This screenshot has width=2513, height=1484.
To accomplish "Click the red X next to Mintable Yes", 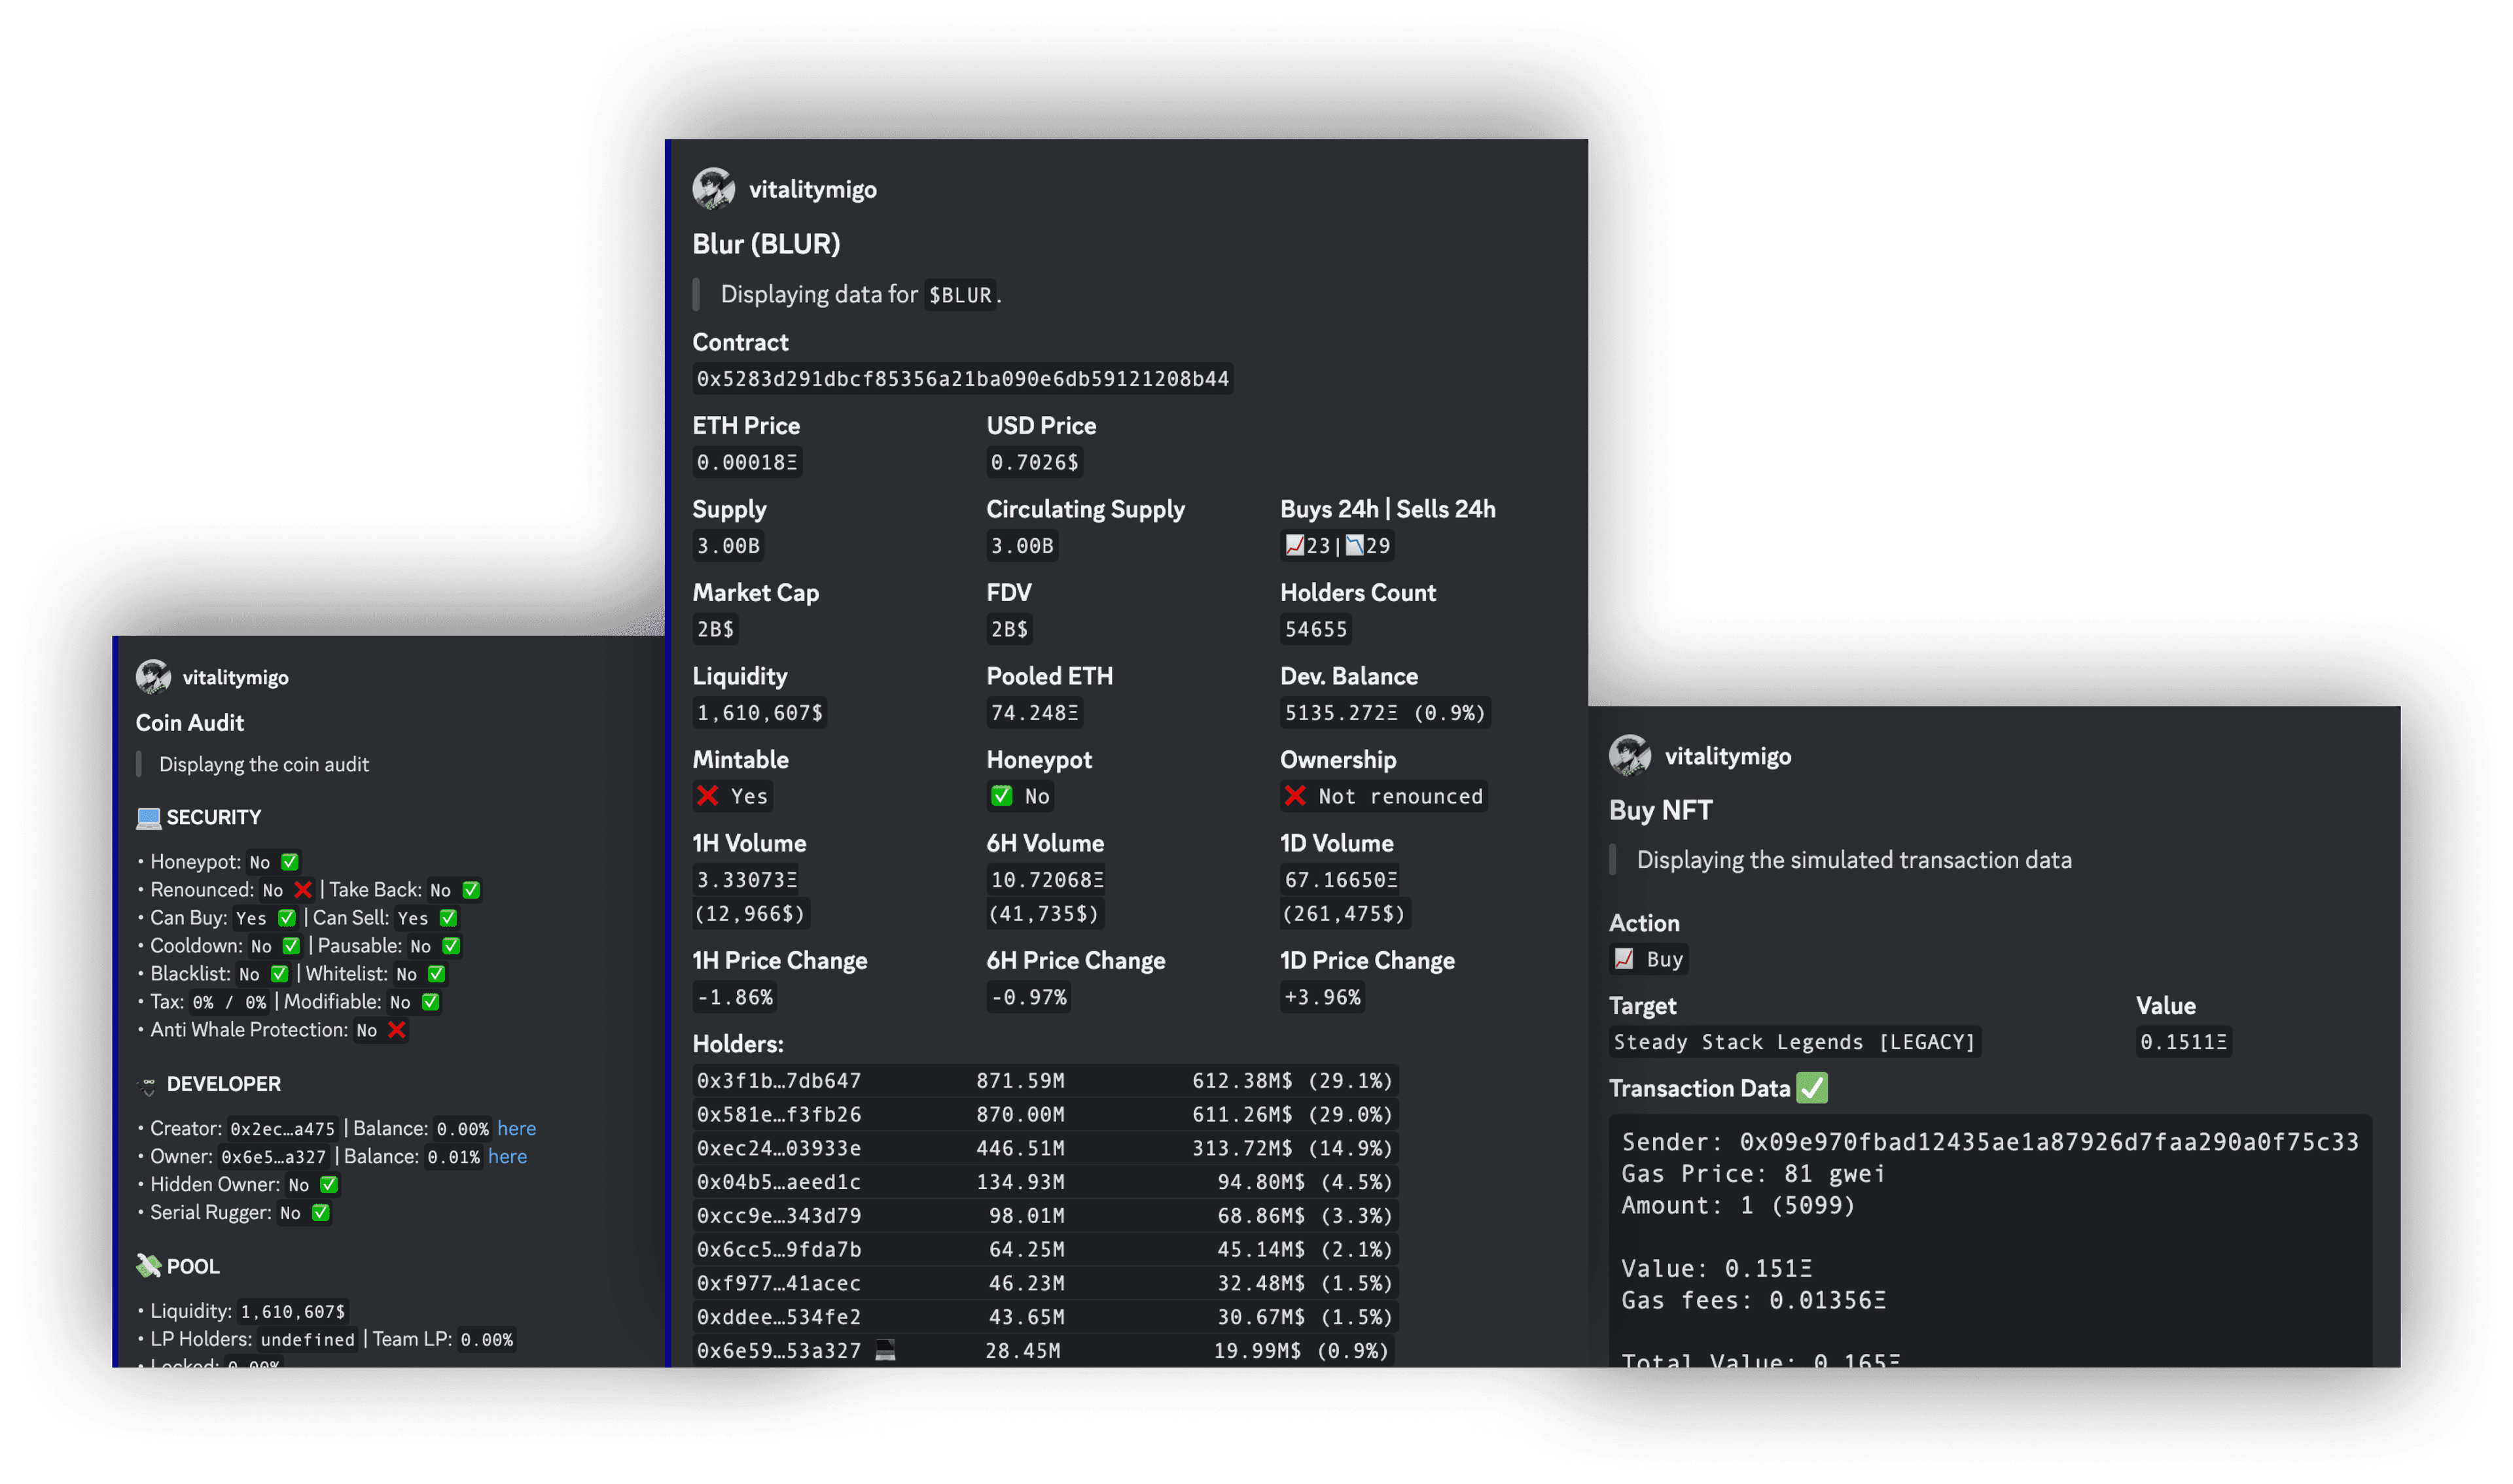I will point(707,796).
